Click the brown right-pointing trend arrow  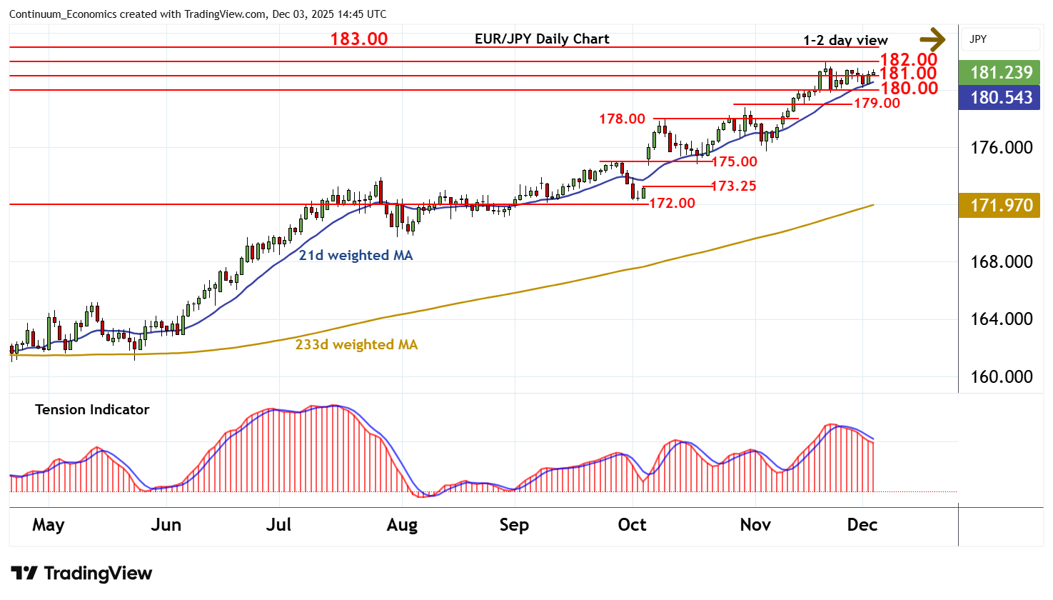tap(932, 39)
